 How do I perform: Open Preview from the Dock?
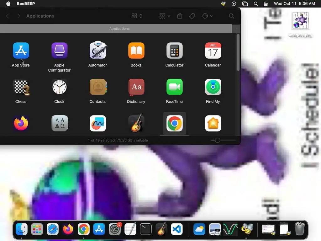pos(215,229)
